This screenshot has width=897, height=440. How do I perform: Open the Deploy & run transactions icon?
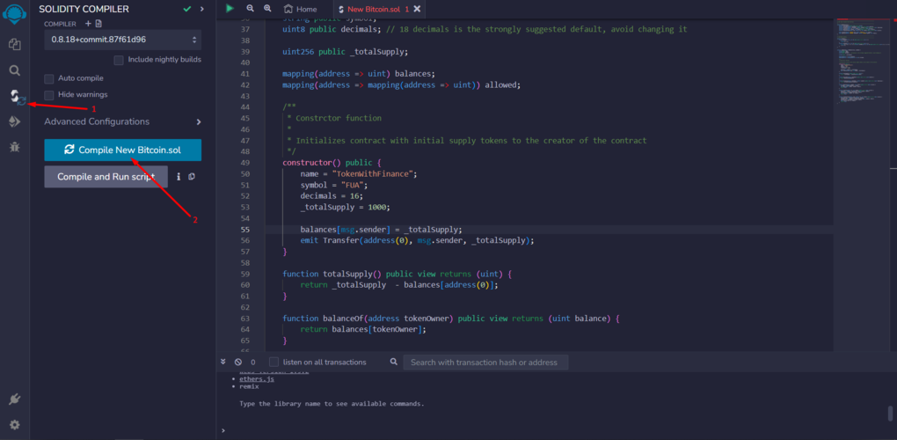14,122
